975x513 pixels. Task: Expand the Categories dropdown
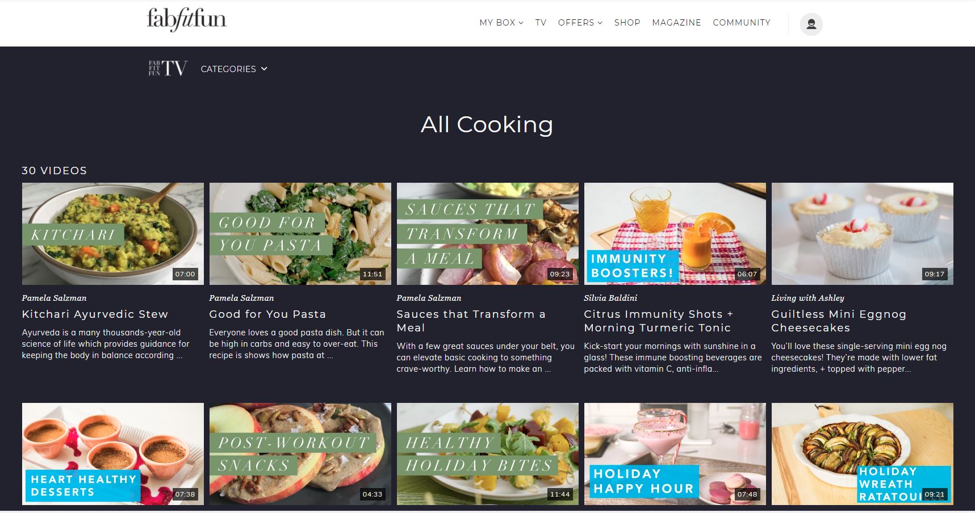[234, 69]
